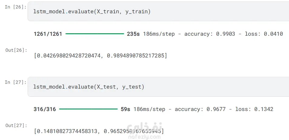Click the test evaluation progress bar
289x140 pixels.
tap(88, 109)
